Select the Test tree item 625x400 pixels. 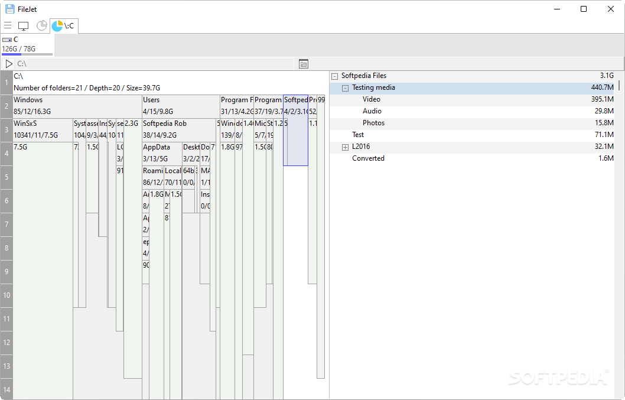click(358, 135)
